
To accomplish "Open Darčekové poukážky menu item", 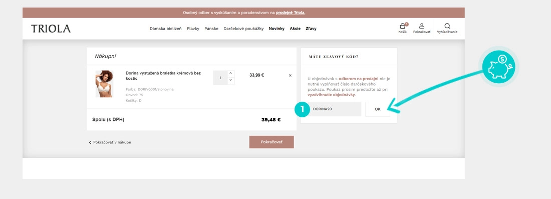I will pyautogui.click(x=243, y=29).
